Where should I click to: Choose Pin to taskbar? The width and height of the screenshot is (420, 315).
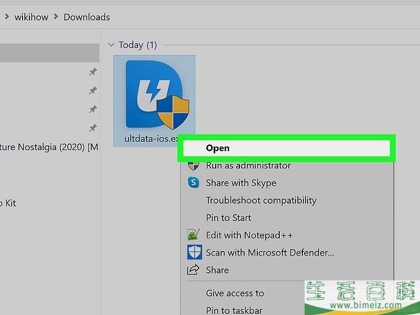tap(234, 310)
